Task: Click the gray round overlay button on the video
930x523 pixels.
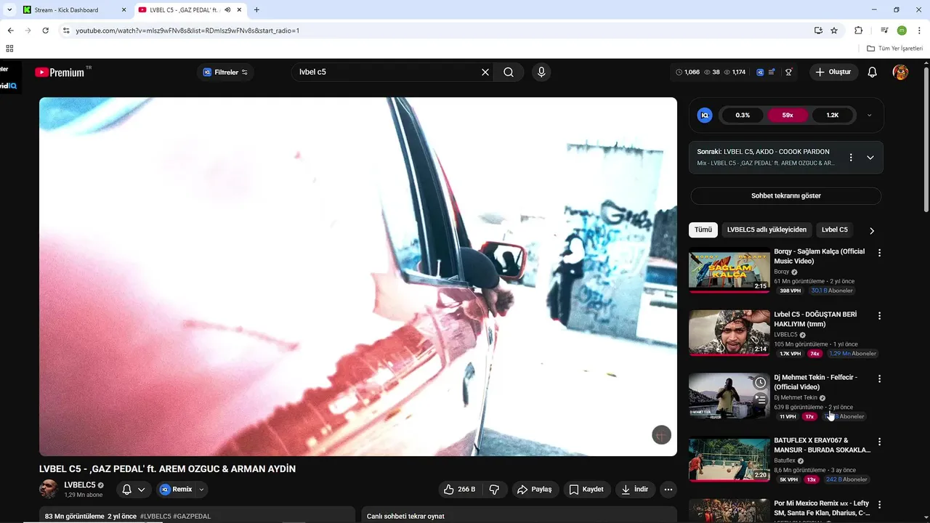Action: [x=661, y=435]
